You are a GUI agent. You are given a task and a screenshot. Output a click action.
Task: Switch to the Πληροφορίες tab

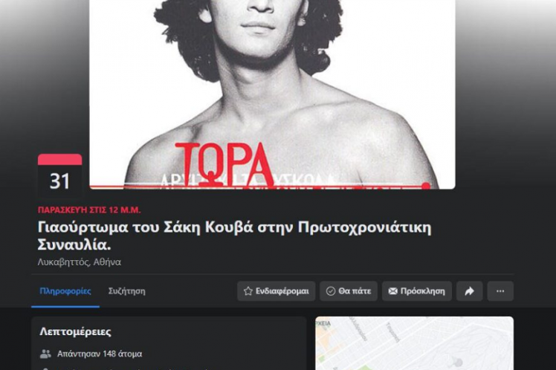click(x=65, y=291)
